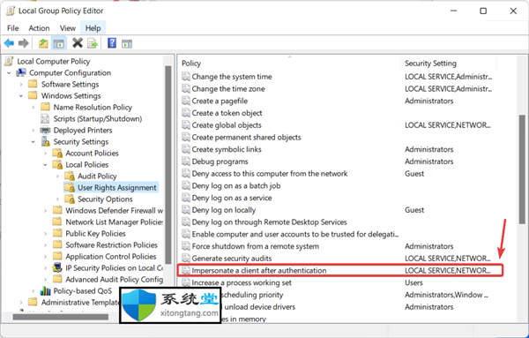
Task: Click the Local Group Policy Editor title icon
Action: tap(11, 11)
